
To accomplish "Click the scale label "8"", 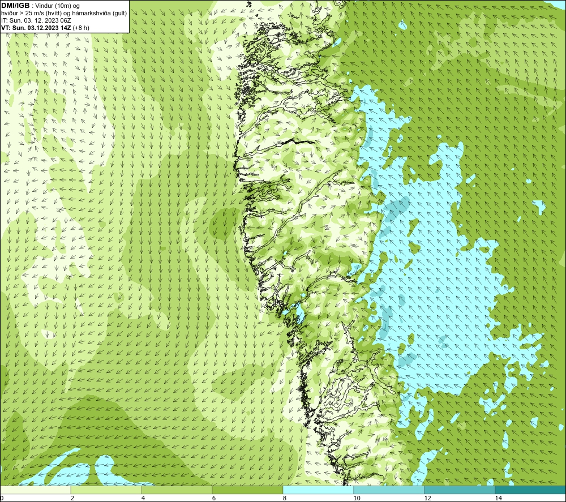I will 285,498.
